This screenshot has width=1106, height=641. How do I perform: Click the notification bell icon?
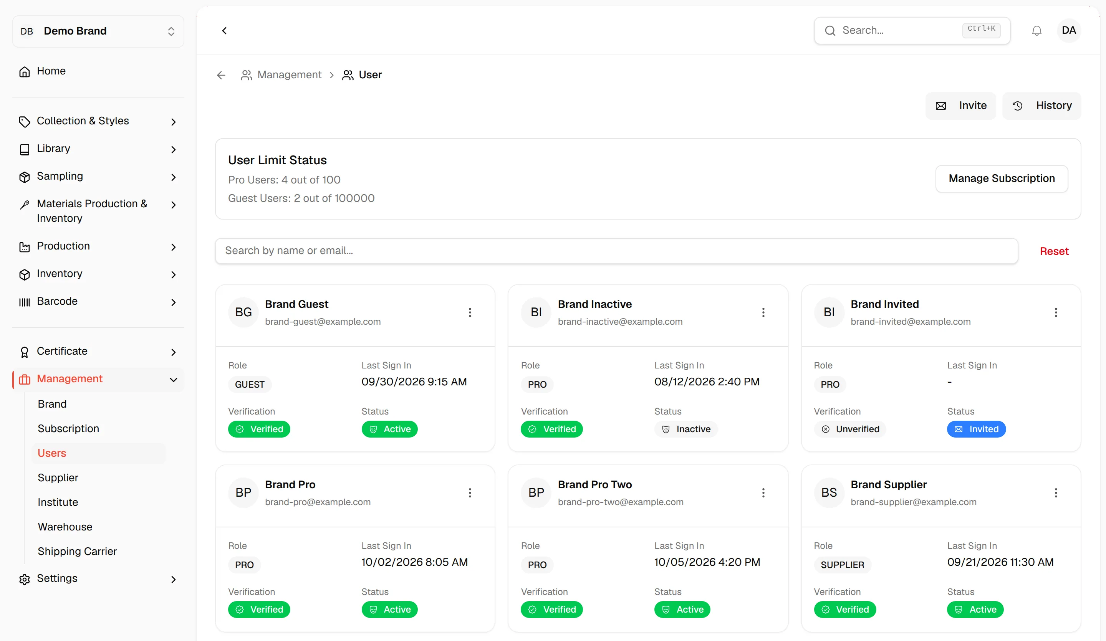click(x=1036, y=31)
